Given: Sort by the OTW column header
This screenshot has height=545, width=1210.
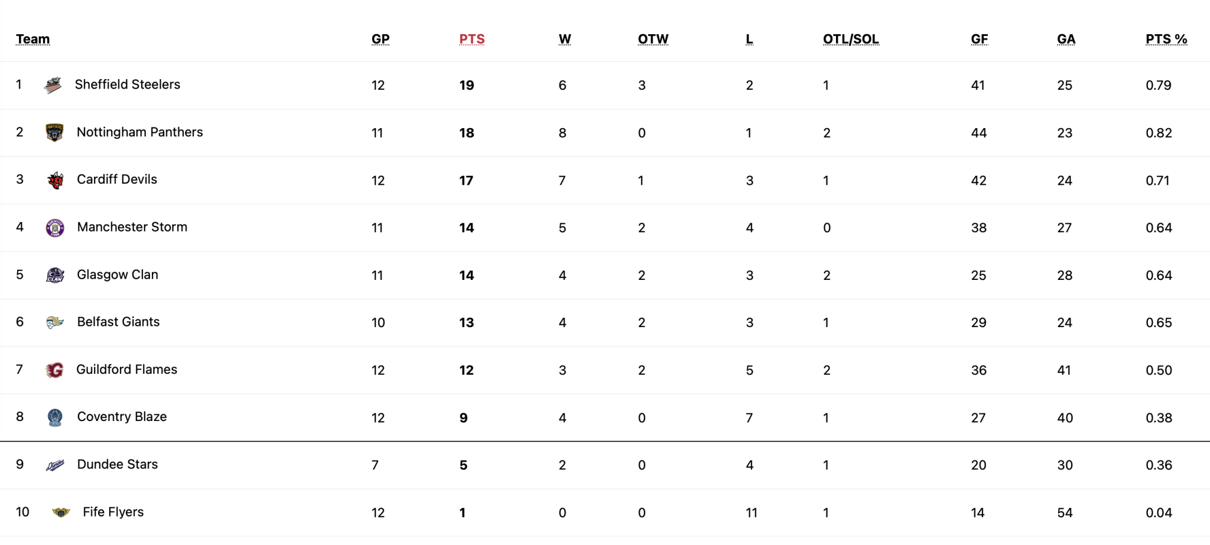Looking at the screenshot, I should pyautogui.click(x=653, y=39).
